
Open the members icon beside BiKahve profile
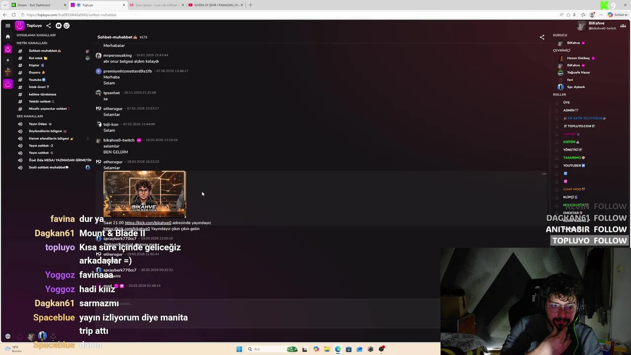[623, 26]
